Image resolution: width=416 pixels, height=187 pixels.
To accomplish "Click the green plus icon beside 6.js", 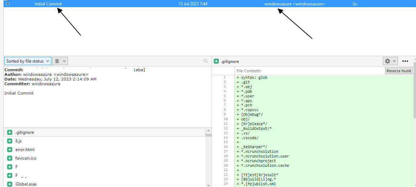I will (x=10, y=141).
